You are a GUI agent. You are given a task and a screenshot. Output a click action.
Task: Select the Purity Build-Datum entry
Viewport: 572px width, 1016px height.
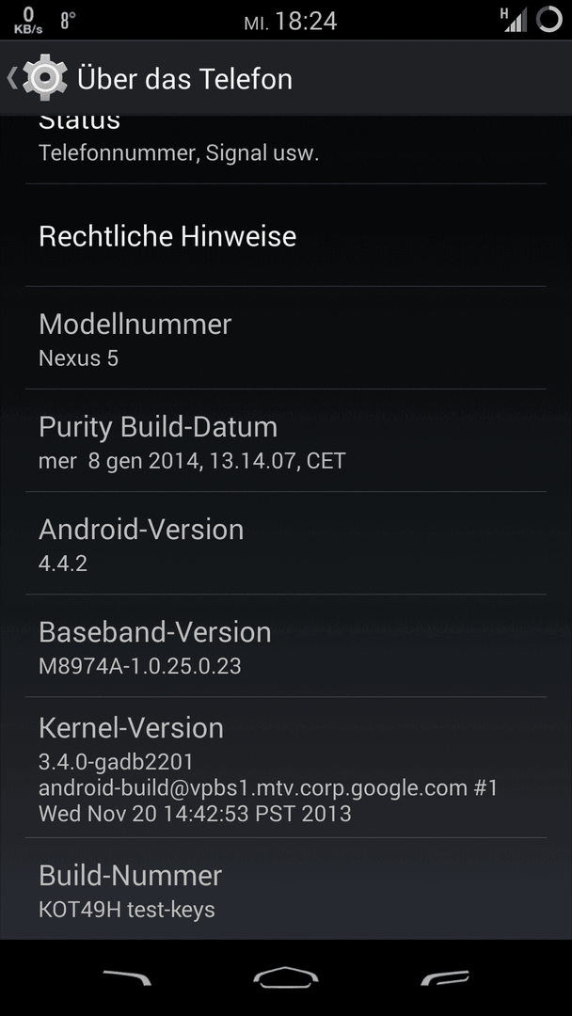coord(286,440)
